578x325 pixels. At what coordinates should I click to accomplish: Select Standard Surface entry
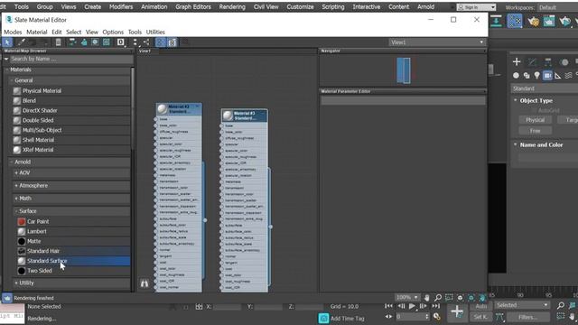click(73, 261)
